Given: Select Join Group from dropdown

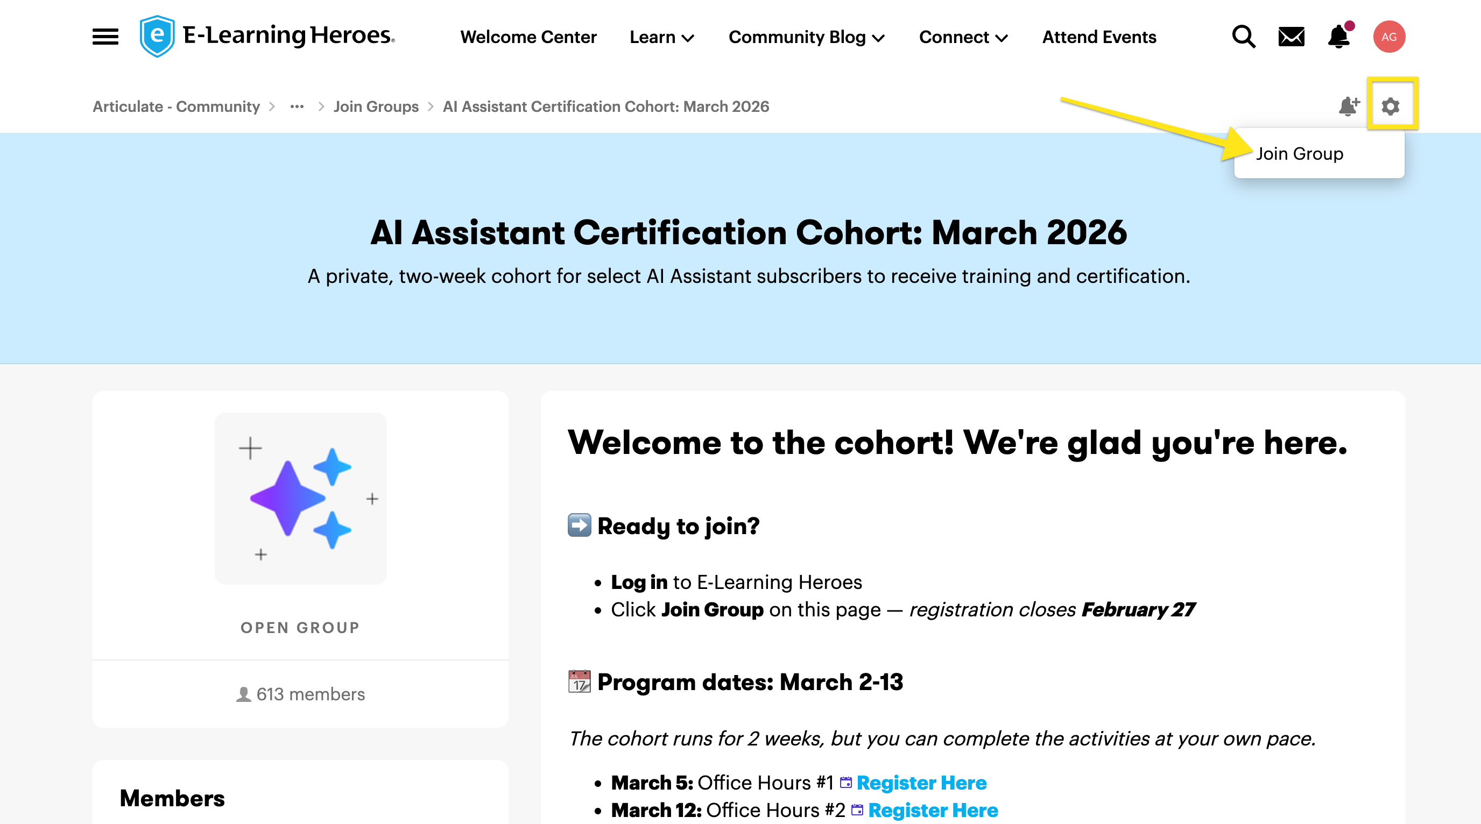Looking at the screenshot, I should click(1299, 154).
